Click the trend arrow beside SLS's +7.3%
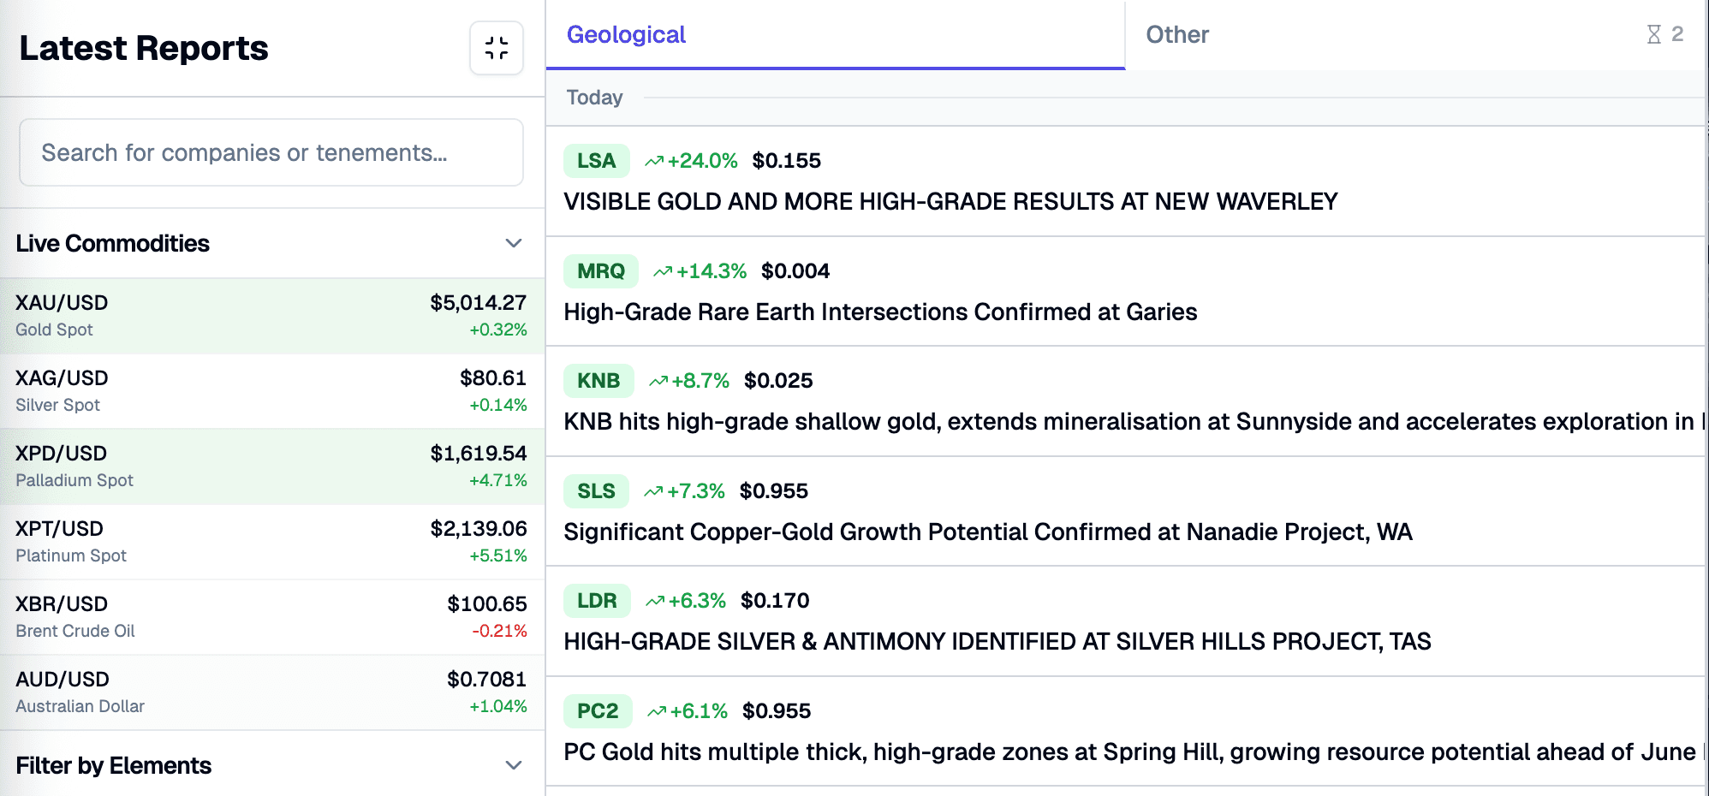Viewport: 1709px width, 796px height. pos(652,490)
